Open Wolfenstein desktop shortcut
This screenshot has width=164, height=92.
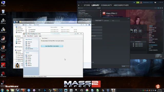tap(3, 65)
